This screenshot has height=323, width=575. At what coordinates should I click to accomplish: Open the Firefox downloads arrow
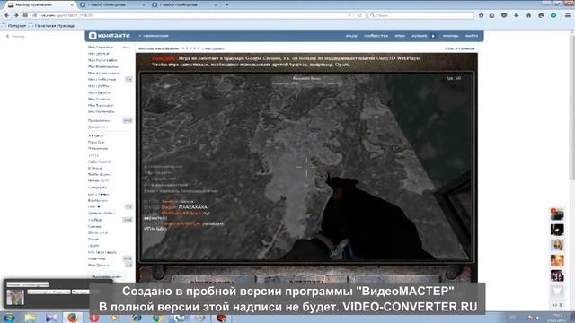click(x=517, y=15)
